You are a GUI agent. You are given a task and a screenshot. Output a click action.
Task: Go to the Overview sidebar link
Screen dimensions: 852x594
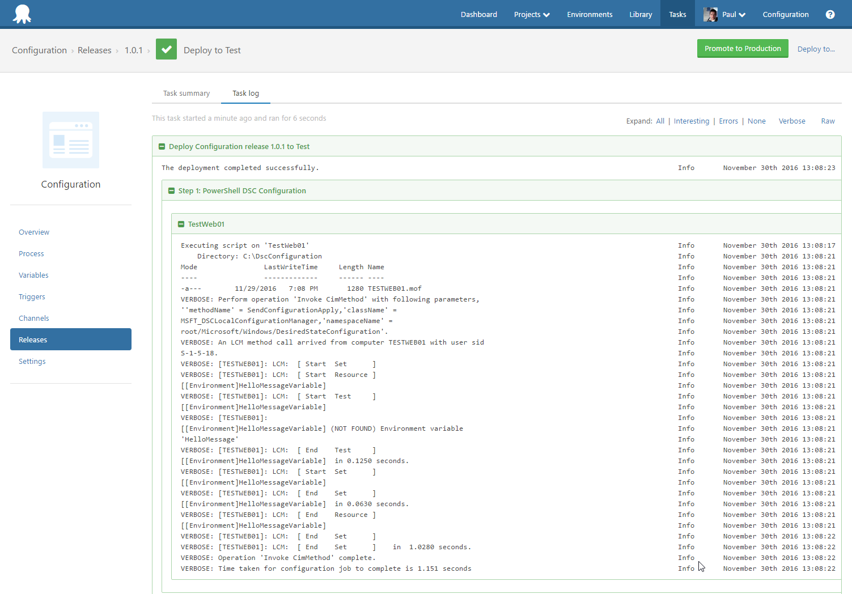click(33, 232)
